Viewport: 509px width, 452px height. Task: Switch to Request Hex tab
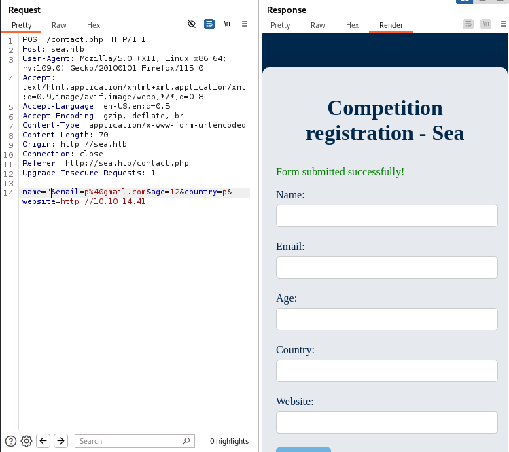point(94,25)
